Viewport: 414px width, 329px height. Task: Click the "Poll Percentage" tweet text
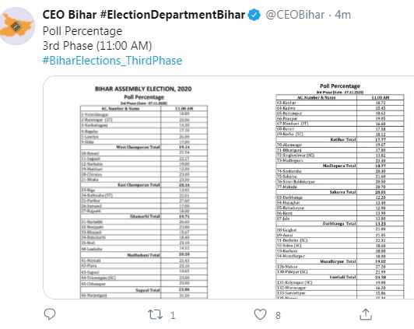click(82, 31)
